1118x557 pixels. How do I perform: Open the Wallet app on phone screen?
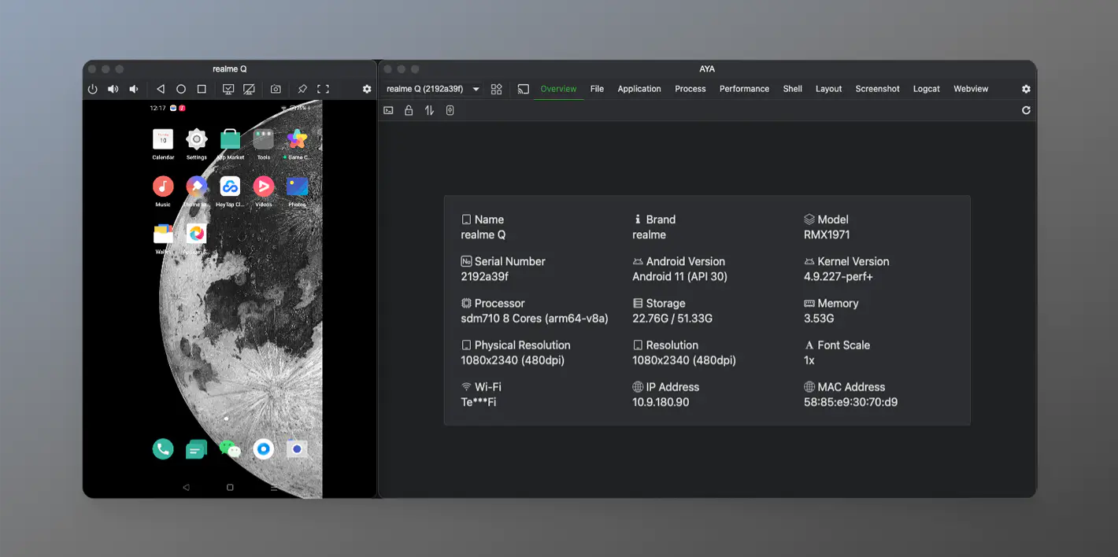tap(163, 238)
